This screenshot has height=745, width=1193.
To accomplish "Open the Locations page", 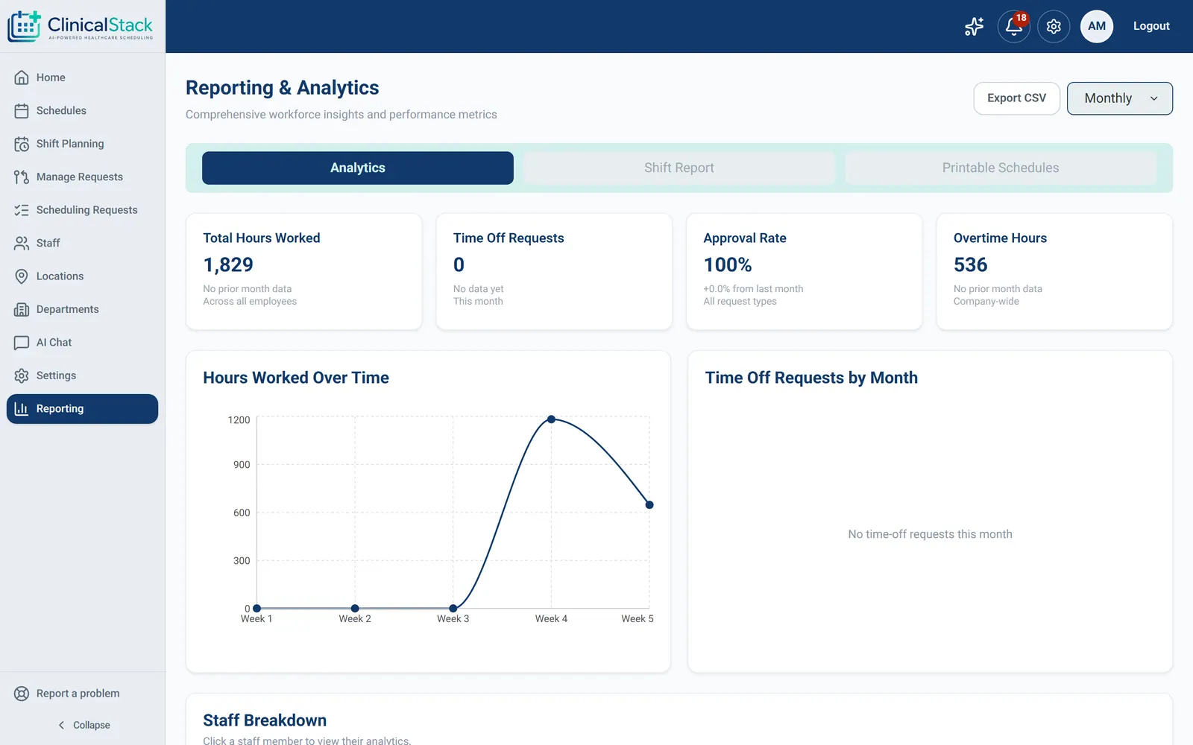I will (82, 276).
